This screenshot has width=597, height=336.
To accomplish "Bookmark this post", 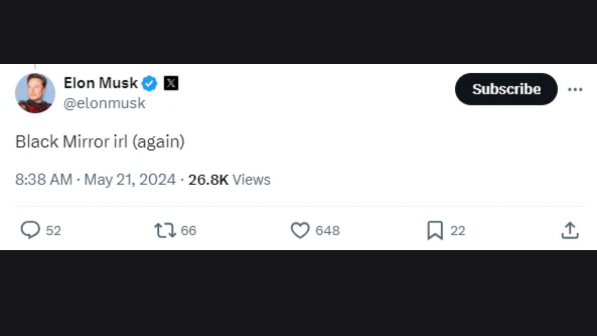I will click(435, 230).
